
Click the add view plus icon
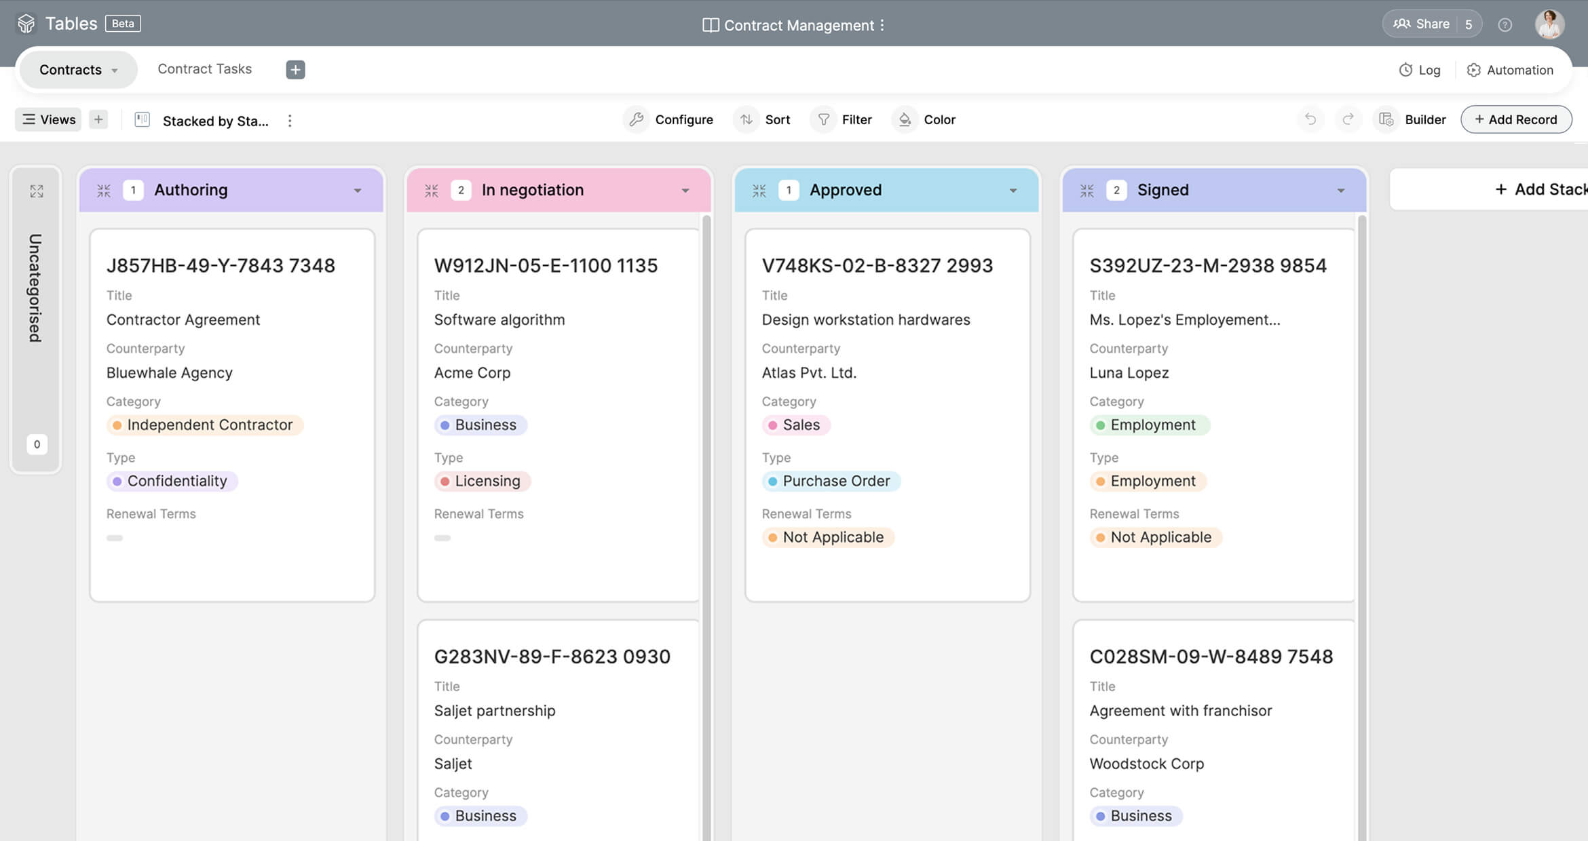click(98, 119)
